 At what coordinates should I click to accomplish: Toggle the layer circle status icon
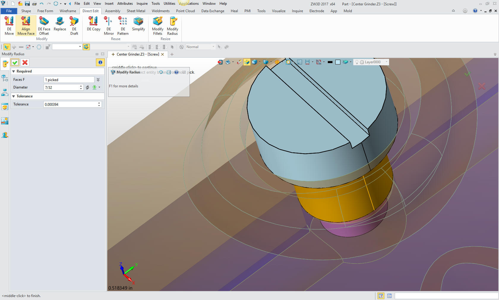362,62
